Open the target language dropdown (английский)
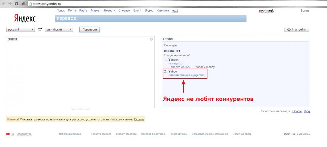This screenshot has height=147, width=327. [x=59, y=30]
